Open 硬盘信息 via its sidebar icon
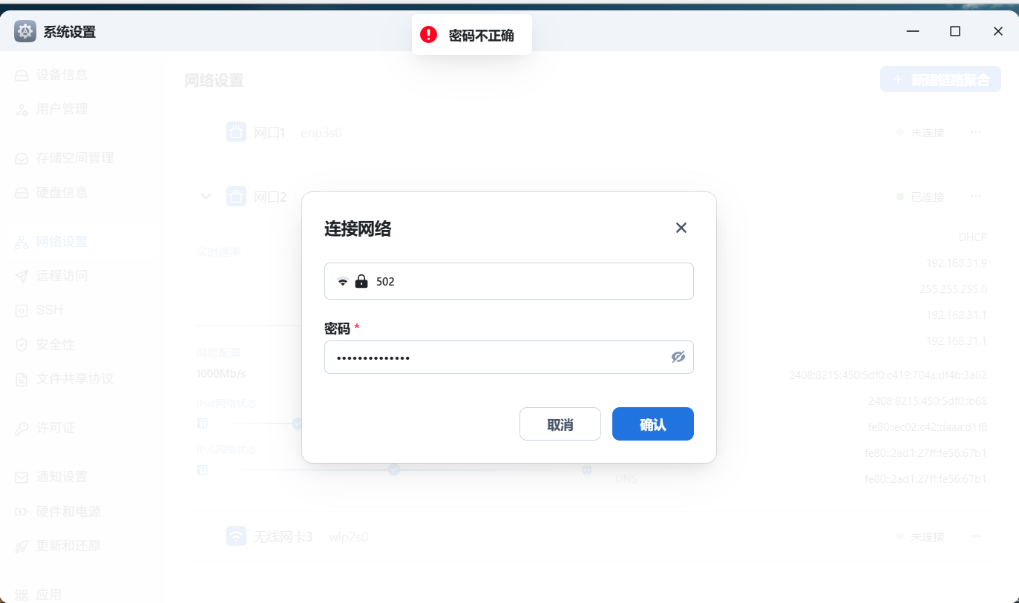This screenshot has height=603, width=1019. pyautogui.click(x=22, y=193)
